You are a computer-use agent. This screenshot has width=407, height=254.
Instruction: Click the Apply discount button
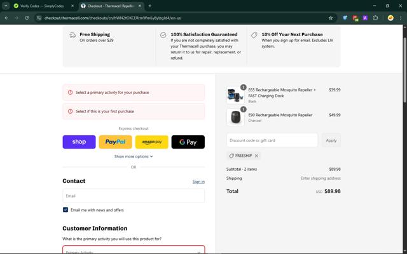click(331, 140)
